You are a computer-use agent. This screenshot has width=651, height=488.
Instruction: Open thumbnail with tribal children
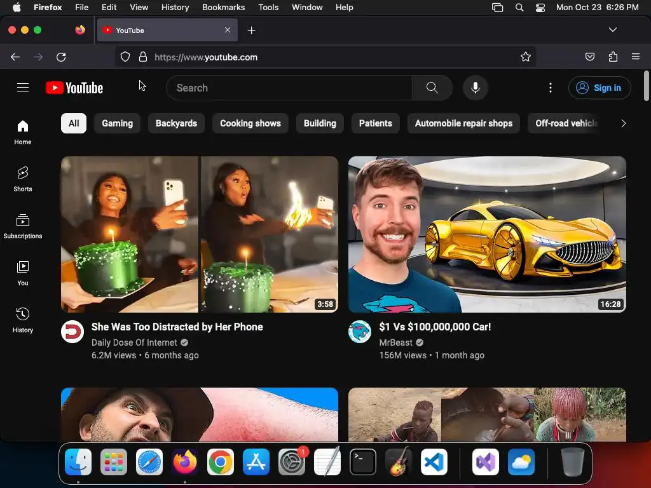point(487,414)
